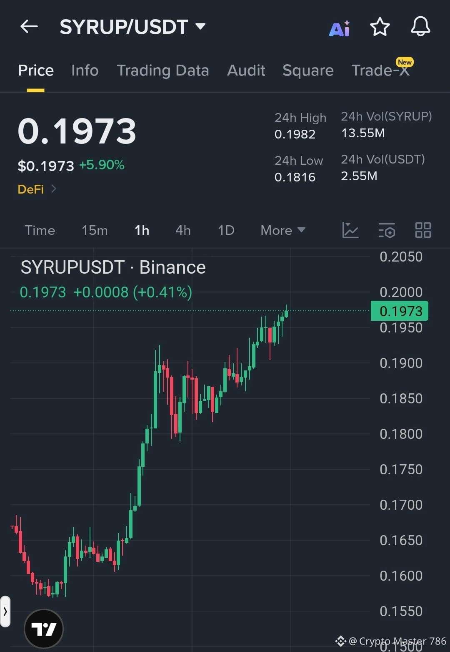Viewport: 450px width, 652px height.
Task: Open the Square tab
Action: click(308, 70)
